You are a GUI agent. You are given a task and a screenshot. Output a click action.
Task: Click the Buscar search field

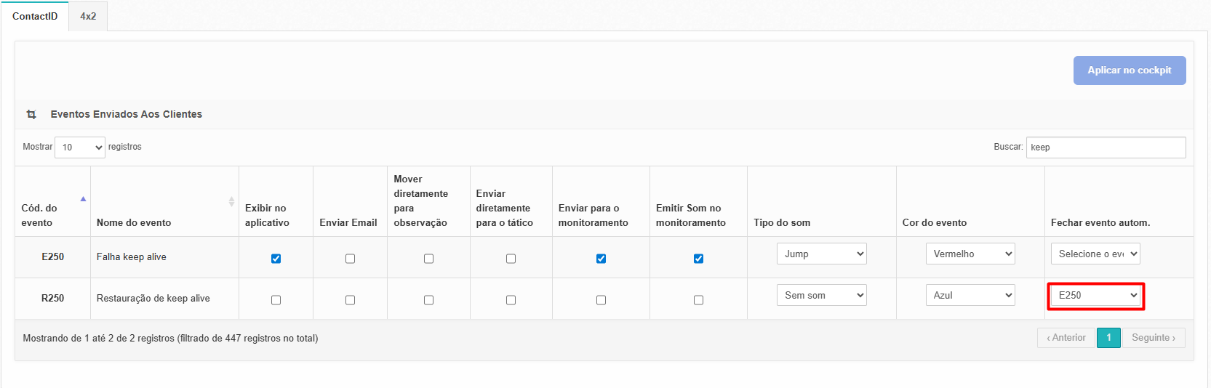click(x=1106, y=147)
